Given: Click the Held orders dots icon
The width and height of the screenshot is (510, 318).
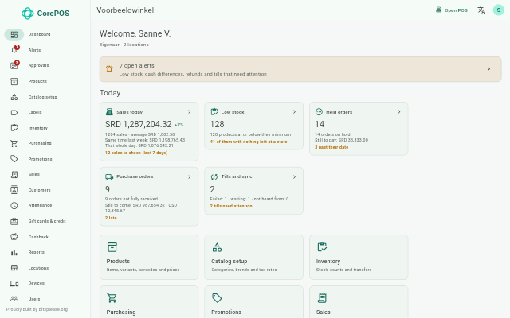Looking at the screenshot, I should (319, 112).
